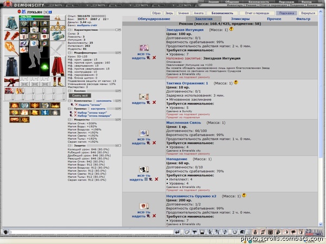The width and height of the screenshot is (326, 244).
Task: Click the Неуязвимость Оружию x2 scroll icon
Action: pos(144,206)
